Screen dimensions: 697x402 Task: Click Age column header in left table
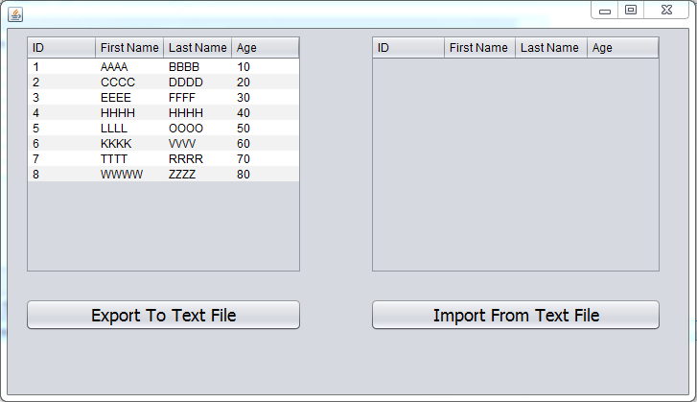pyautogui.click(x=266, y=48)
